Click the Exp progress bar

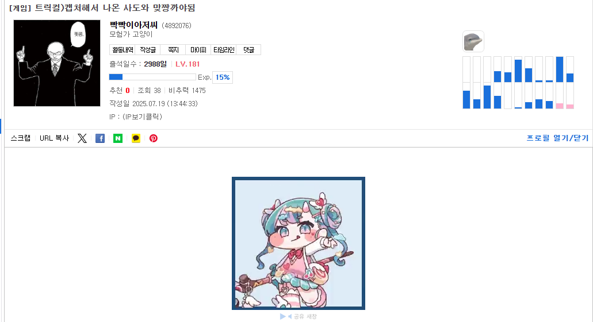coord(152,77)
